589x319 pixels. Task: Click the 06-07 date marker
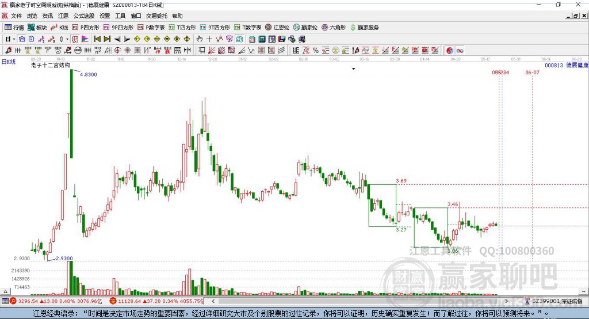tap(532, 73)
